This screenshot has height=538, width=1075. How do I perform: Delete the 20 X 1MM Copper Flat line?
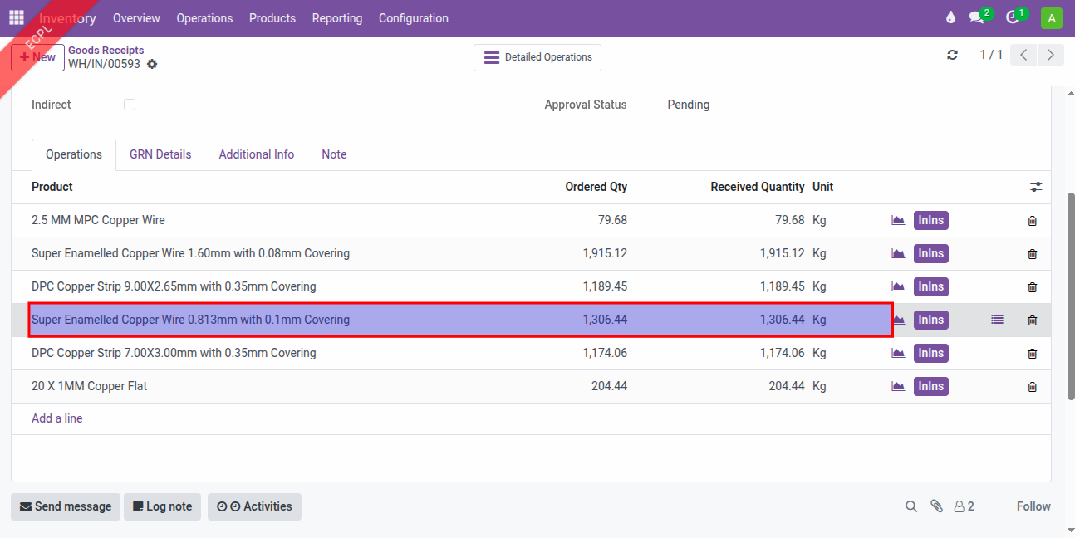(1033, 386)
